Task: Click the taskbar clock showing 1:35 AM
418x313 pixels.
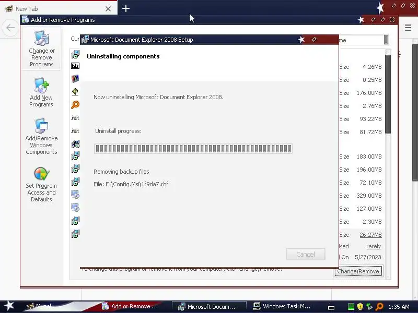Action: 399,307
